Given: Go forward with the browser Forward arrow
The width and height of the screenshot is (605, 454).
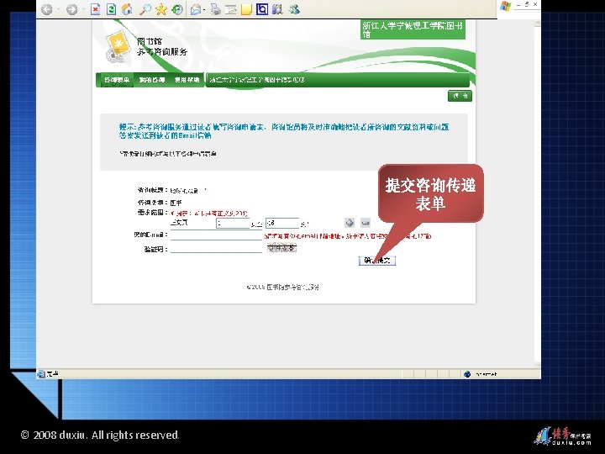Looking at the screenshot, I should point(71,9).
